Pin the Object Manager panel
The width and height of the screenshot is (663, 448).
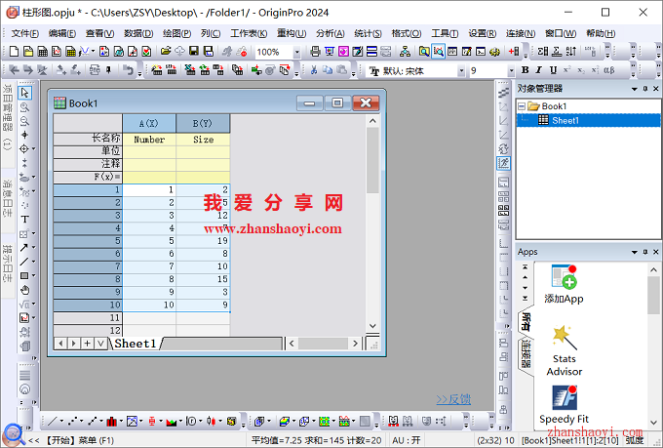click(x=644, y=89)
